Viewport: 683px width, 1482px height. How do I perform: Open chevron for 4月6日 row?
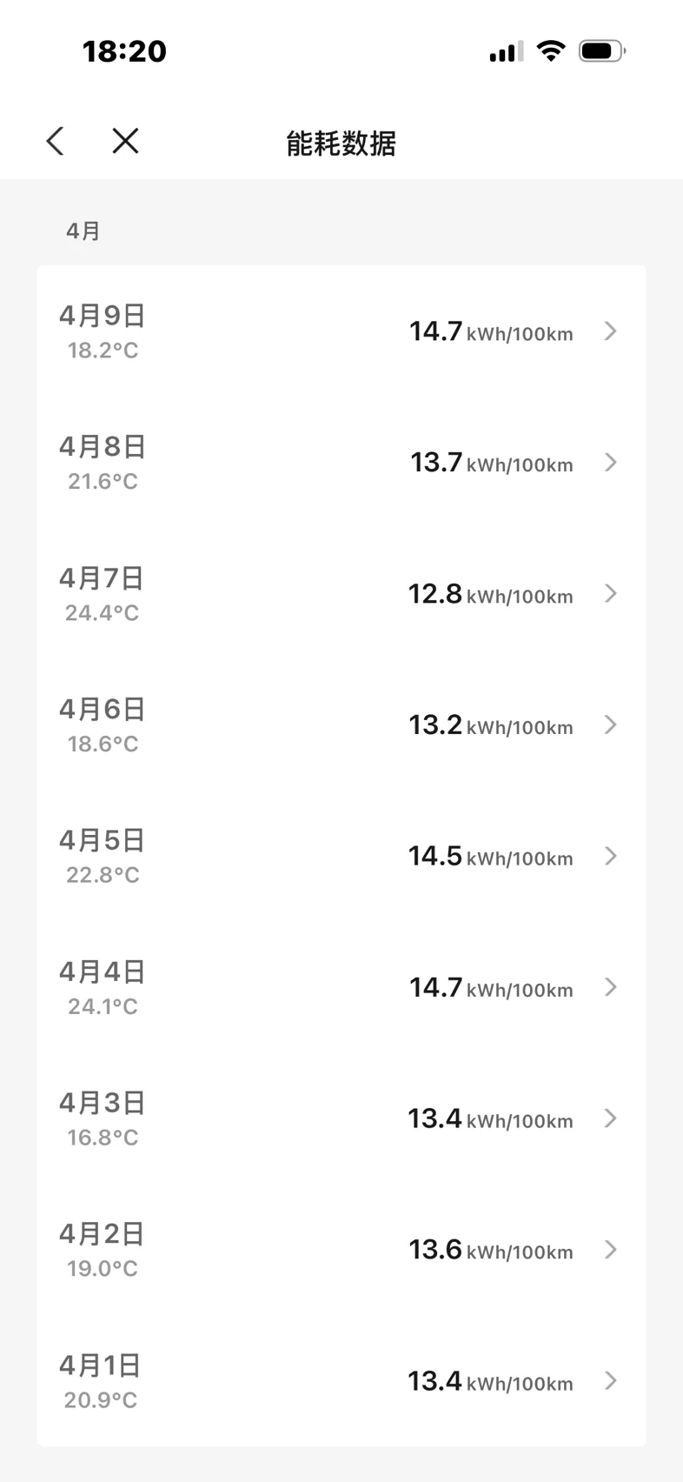click(611, 725)
